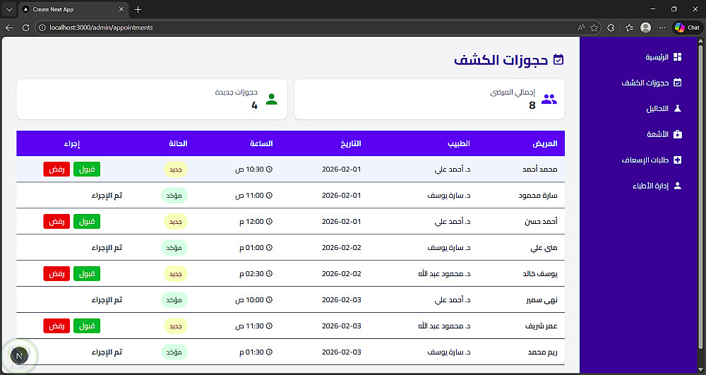Click date 2026-02-03 in ريم محمد row
This screenshot has height=375, width=706.
point(341,352)
